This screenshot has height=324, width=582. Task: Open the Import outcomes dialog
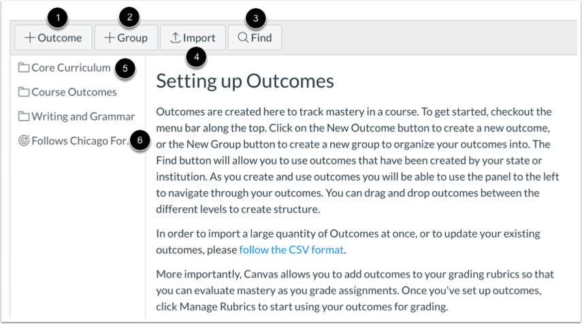coord(193,37)
